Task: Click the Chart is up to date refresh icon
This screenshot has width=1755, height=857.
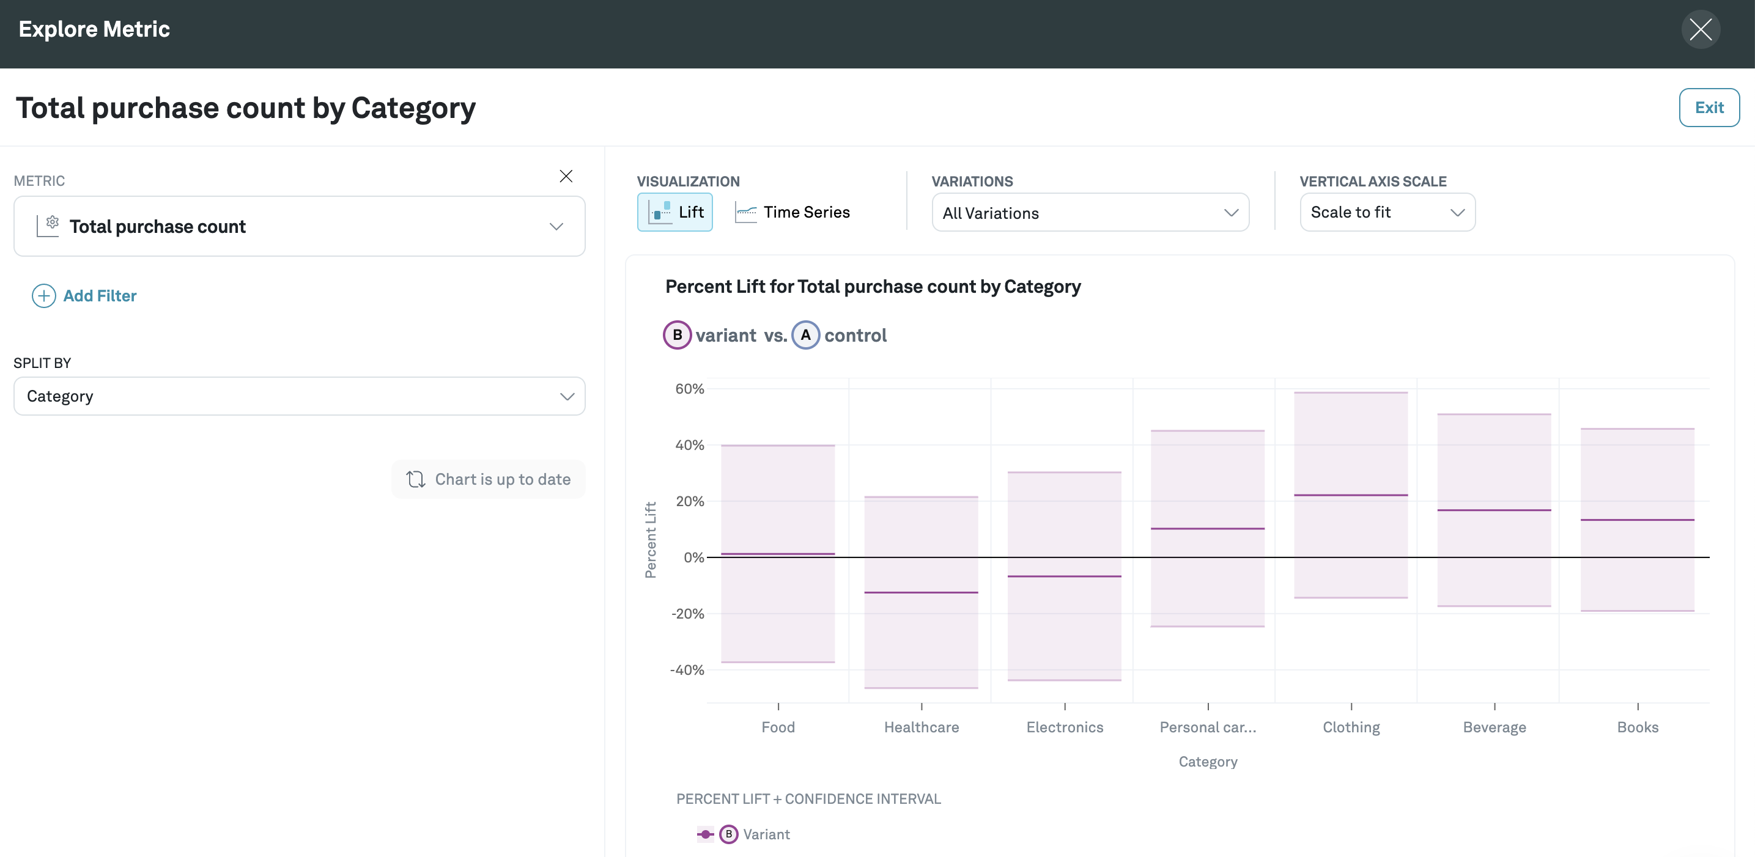Action: pos(416,479)
